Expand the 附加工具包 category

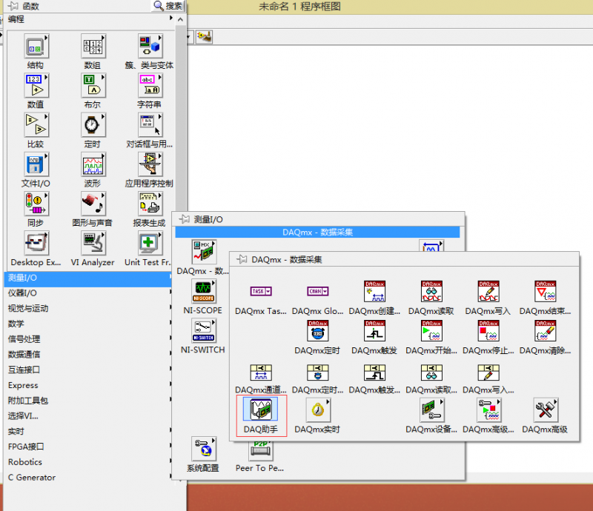click(x=88, y=401)
